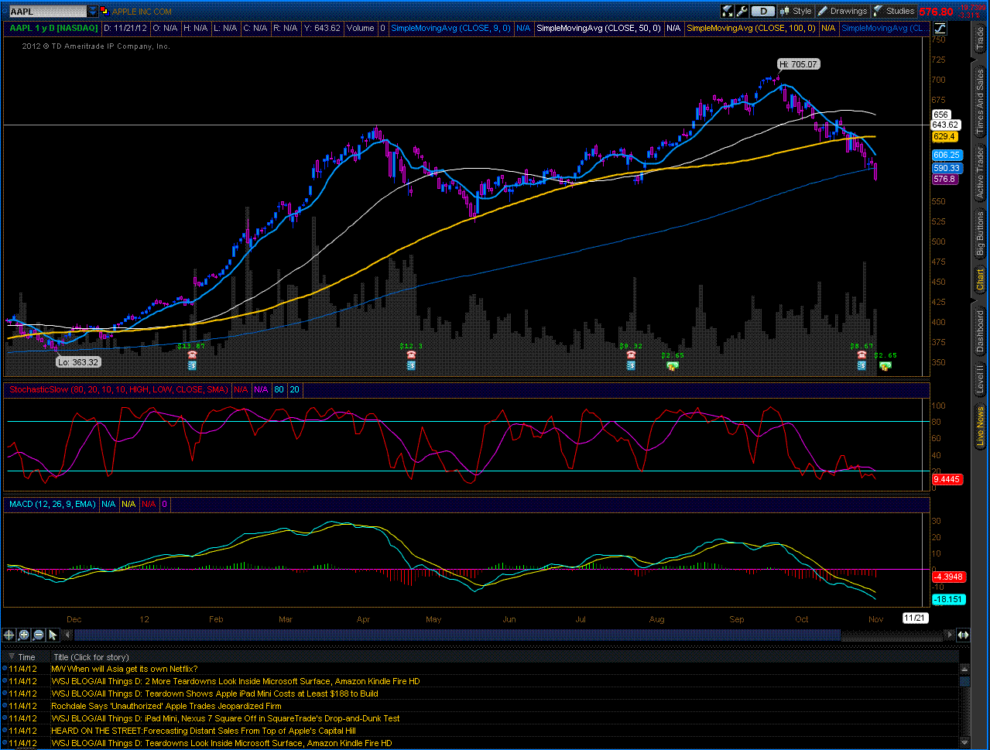
Task: Switch to the Active Trader sidebar tab
Action: click(978, 170)
